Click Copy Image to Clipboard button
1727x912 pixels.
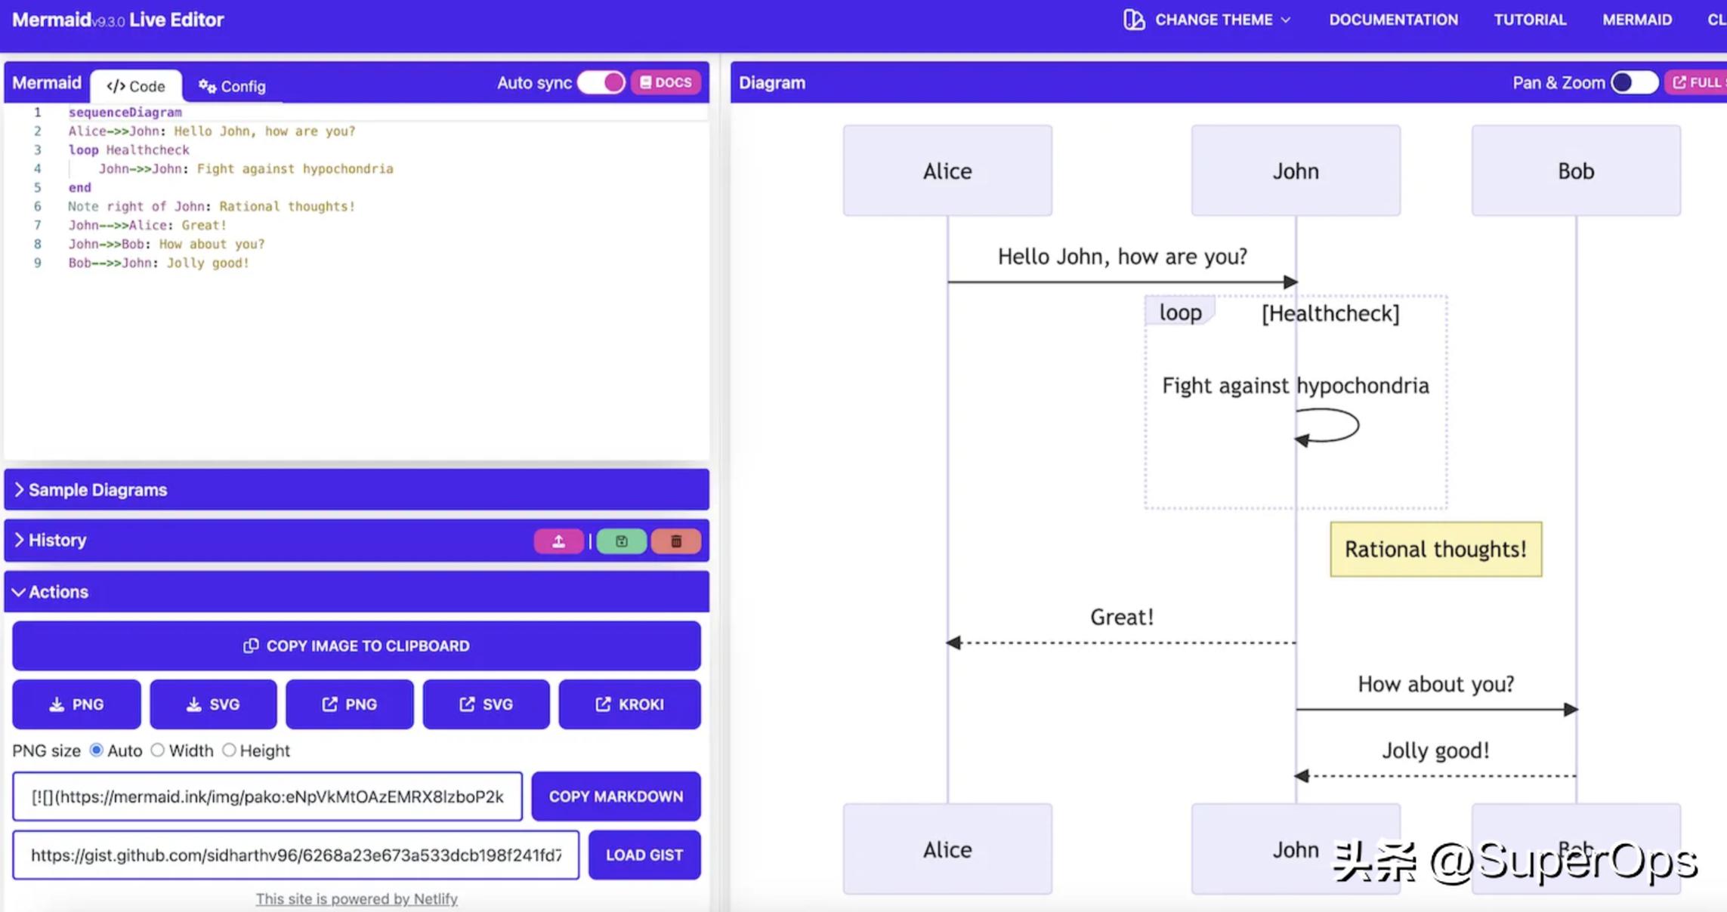click(357, 646)
